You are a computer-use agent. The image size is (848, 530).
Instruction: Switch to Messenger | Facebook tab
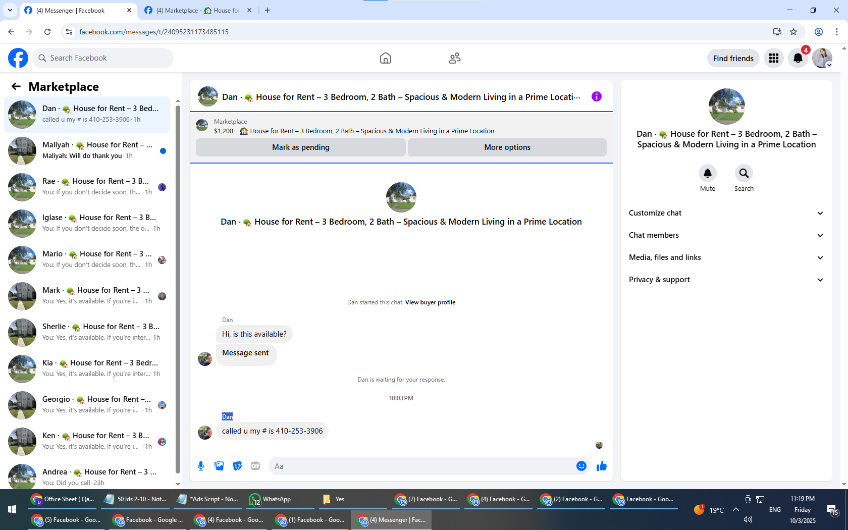pos(78,10)
